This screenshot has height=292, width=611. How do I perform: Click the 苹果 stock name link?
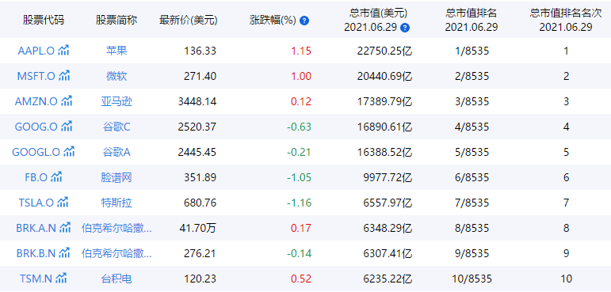click(x=116, y=51)
